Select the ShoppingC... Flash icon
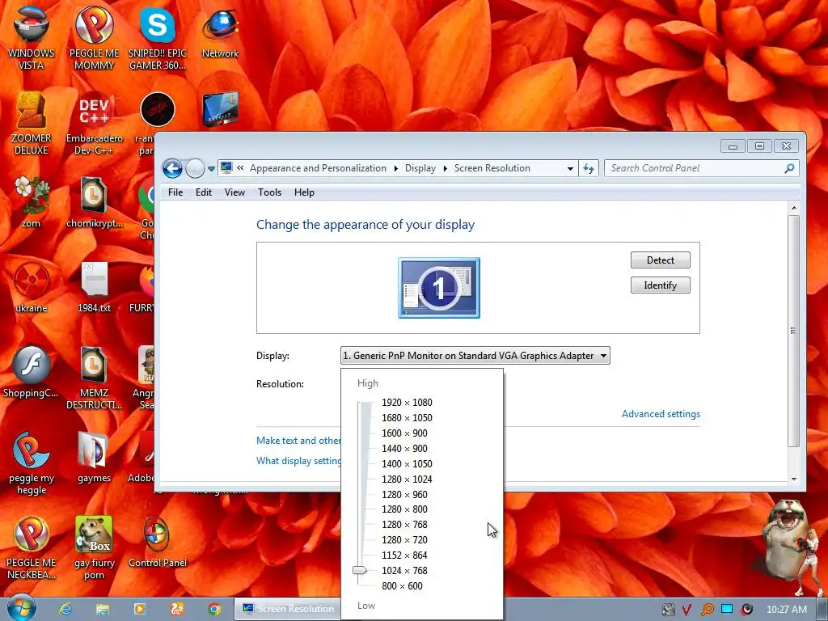Image resolution: width=828 pixels, height=621 pixels. [x=32, y=371]
